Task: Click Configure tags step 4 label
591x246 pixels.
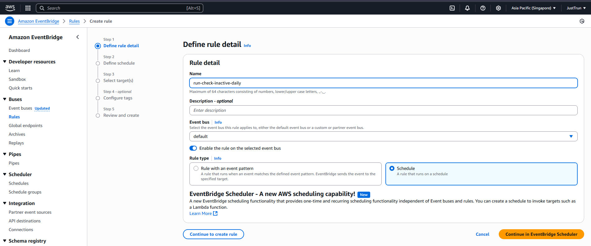Action: [x=118, y=98]
